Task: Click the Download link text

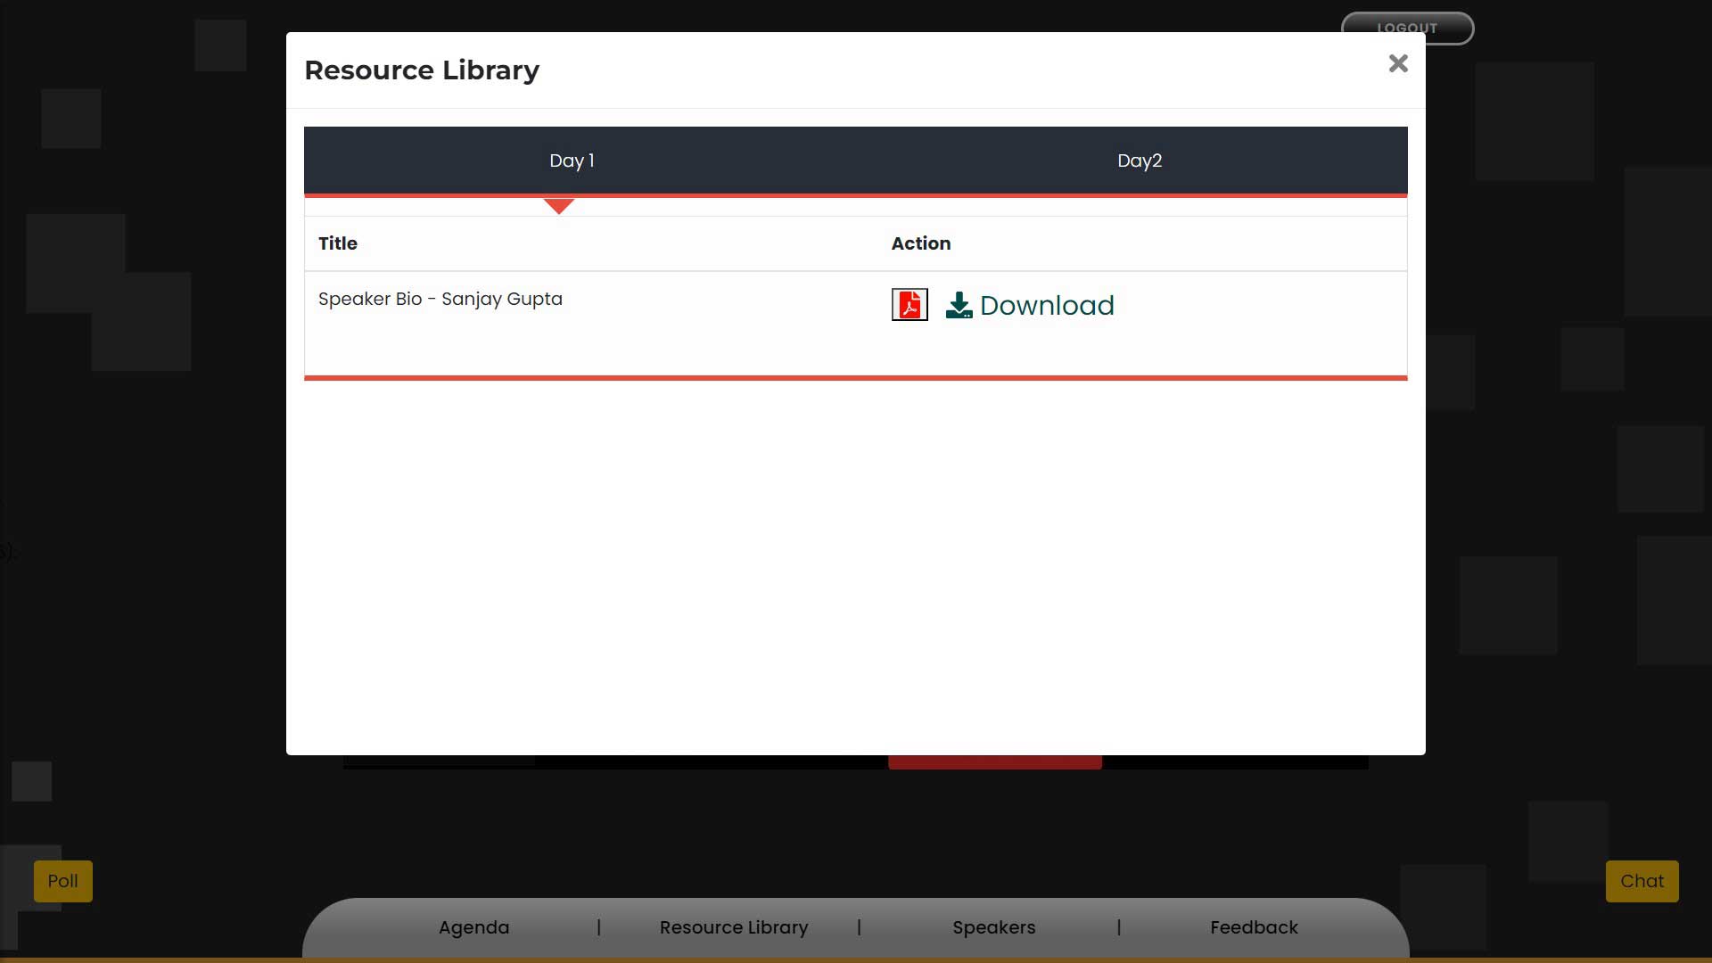Action: (x=1047, y=305)
